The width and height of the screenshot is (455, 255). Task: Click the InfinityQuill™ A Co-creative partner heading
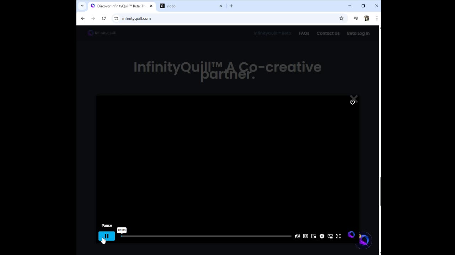tap(227, 70)
